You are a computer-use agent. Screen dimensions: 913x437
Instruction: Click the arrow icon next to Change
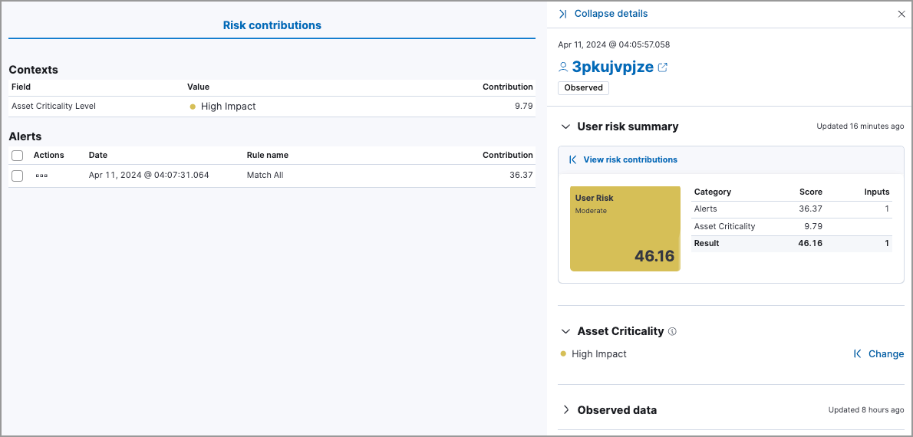pos(857,354)
